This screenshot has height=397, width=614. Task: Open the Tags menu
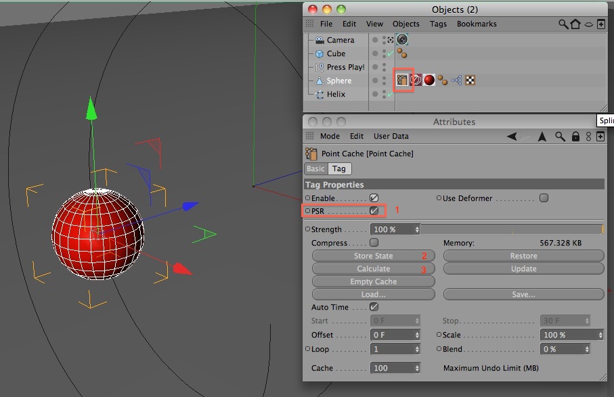(438, 24)
